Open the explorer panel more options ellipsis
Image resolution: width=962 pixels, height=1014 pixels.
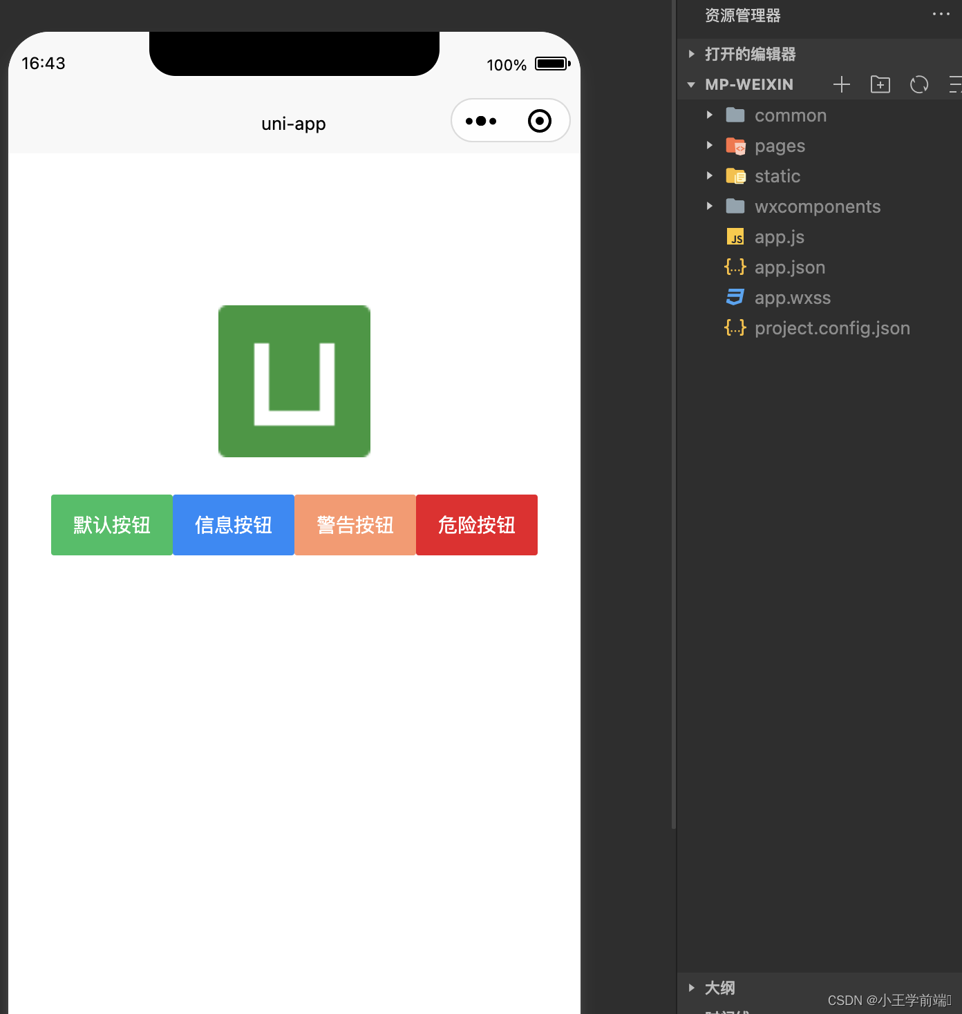point(941,14)
